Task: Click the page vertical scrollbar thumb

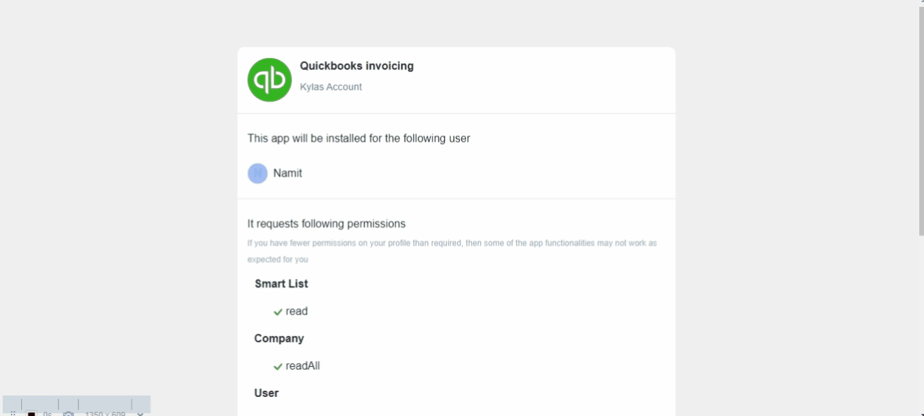Action: click(x=921, y=120)
